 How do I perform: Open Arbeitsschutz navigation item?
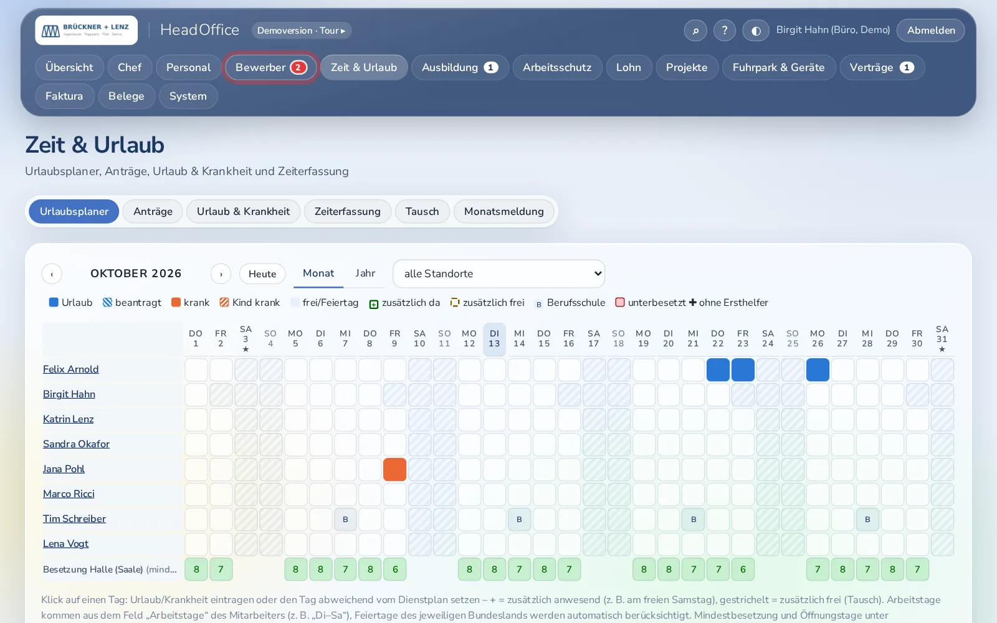(557, 67)
